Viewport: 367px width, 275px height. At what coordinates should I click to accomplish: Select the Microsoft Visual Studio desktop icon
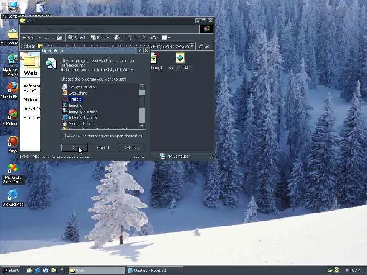point(13,174)
